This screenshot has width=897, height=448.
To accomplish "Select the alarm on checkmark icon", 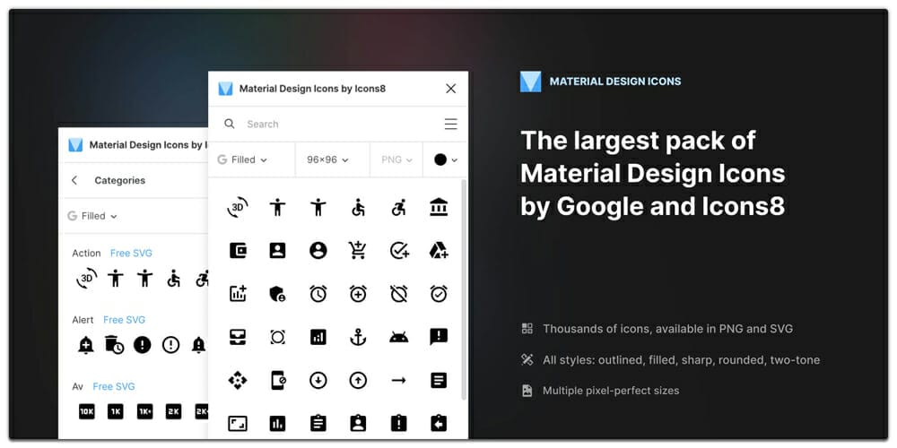I will 439,294.
